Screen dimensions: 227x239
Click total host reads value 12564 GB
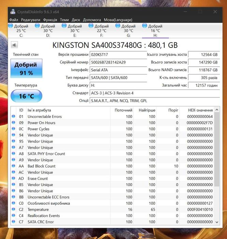tap(204, 55)
